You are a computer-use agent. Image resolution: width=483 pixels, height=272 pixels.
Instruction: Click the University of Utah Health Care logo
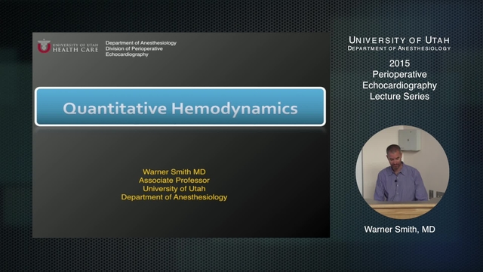point(68,46)
